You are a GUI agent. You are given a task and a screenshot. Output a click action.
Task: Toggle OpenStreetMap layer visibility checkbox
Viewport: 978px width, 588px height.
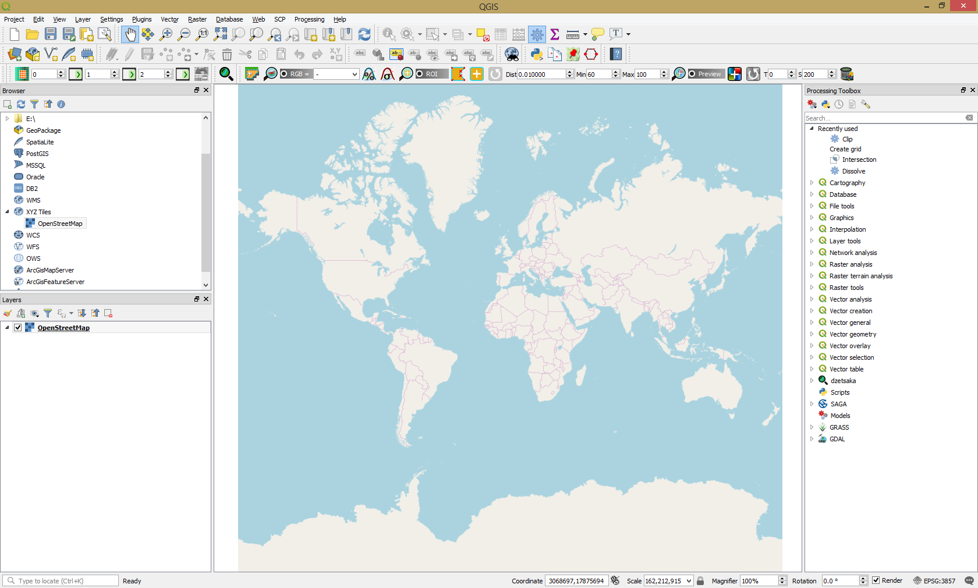pos(18,328)
